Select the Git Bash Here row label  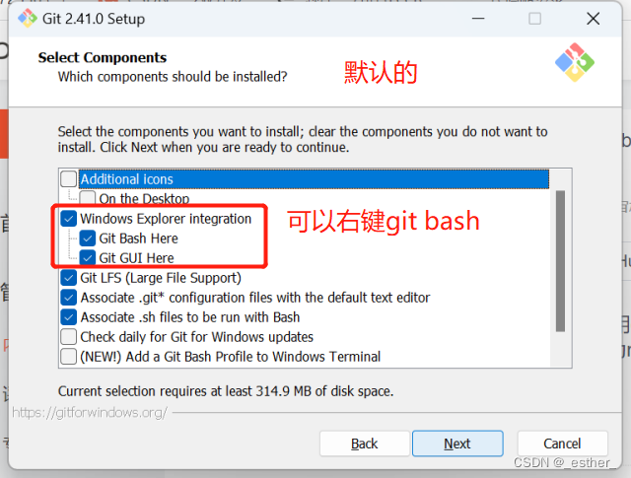point(138,239)
